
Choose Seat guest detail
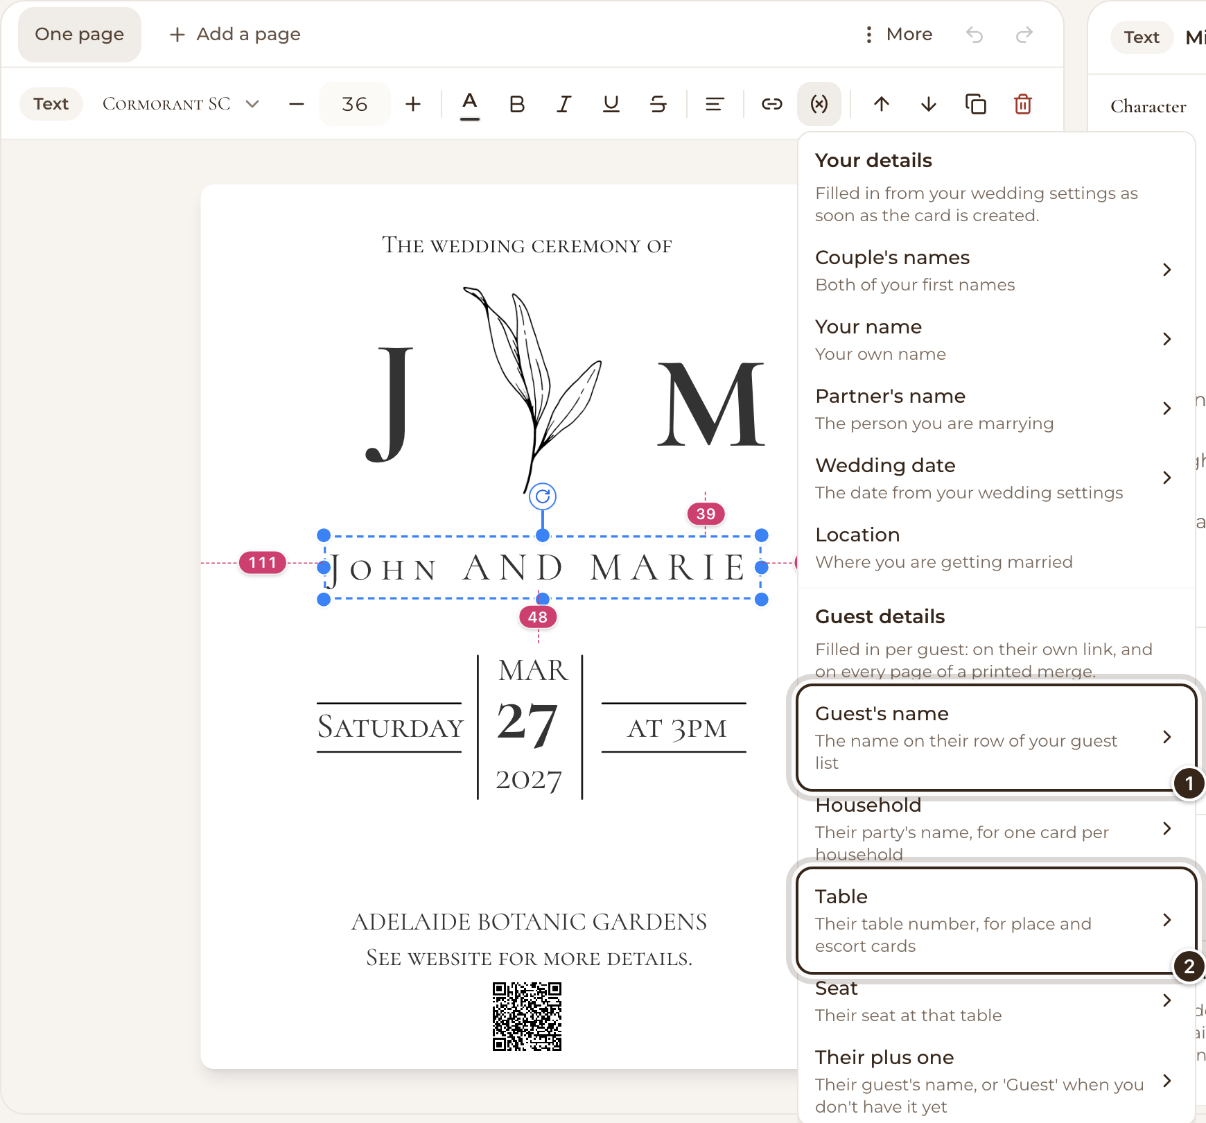pyautogui.click(x=996, y=1001)
